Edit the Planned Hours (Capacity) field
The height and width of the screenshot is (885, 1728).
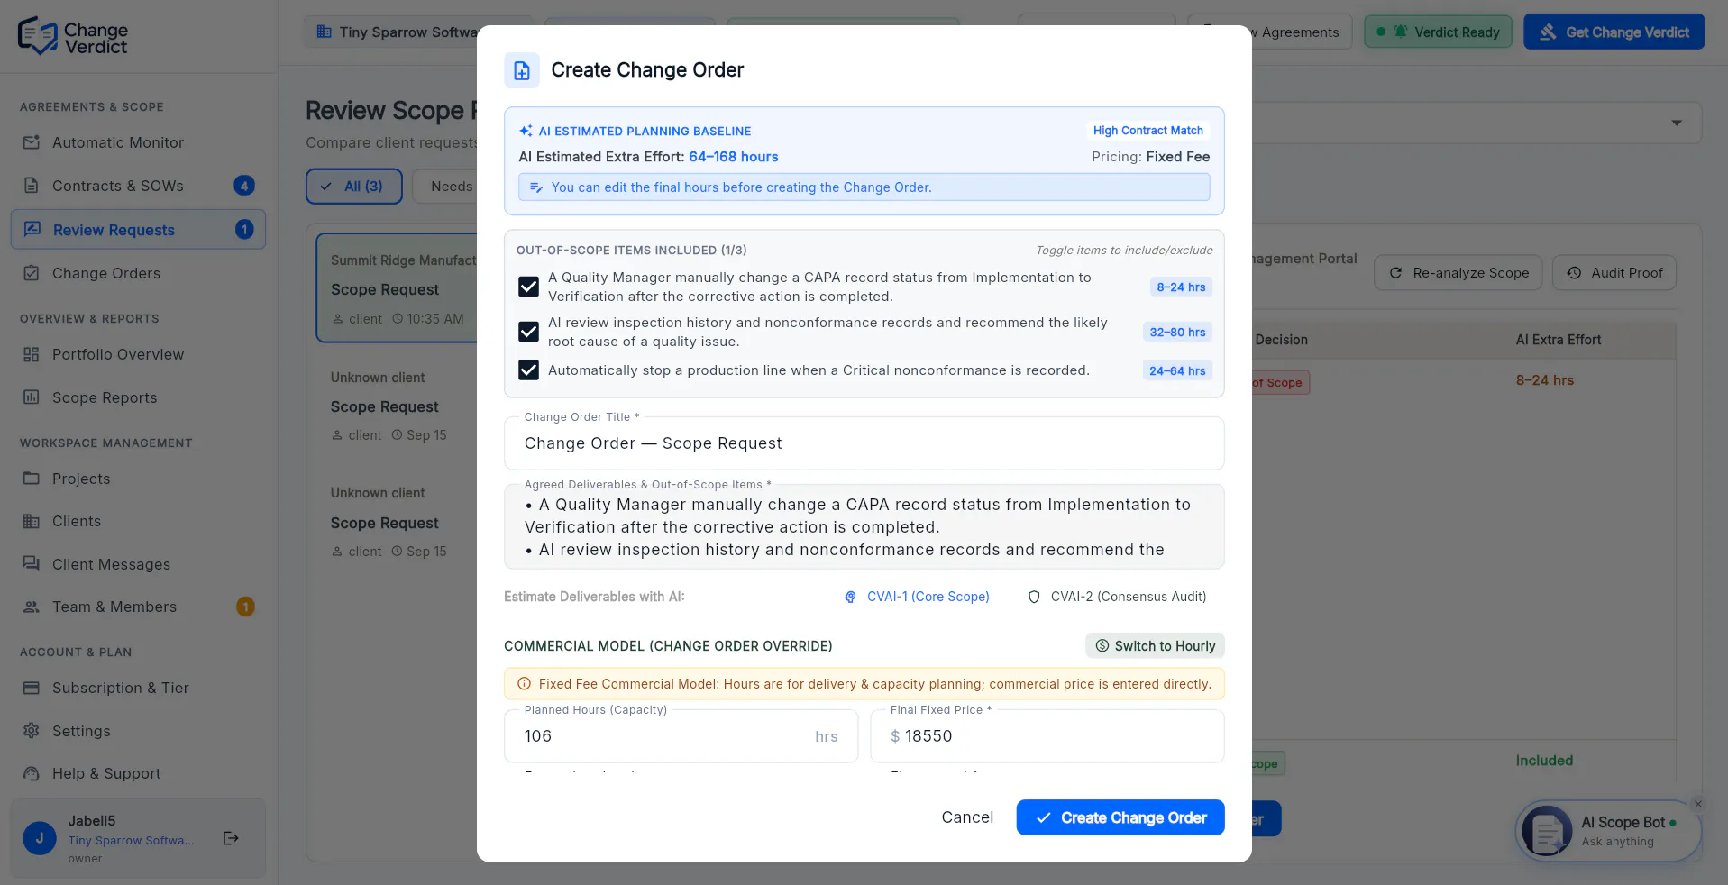[x=681, y=736]
